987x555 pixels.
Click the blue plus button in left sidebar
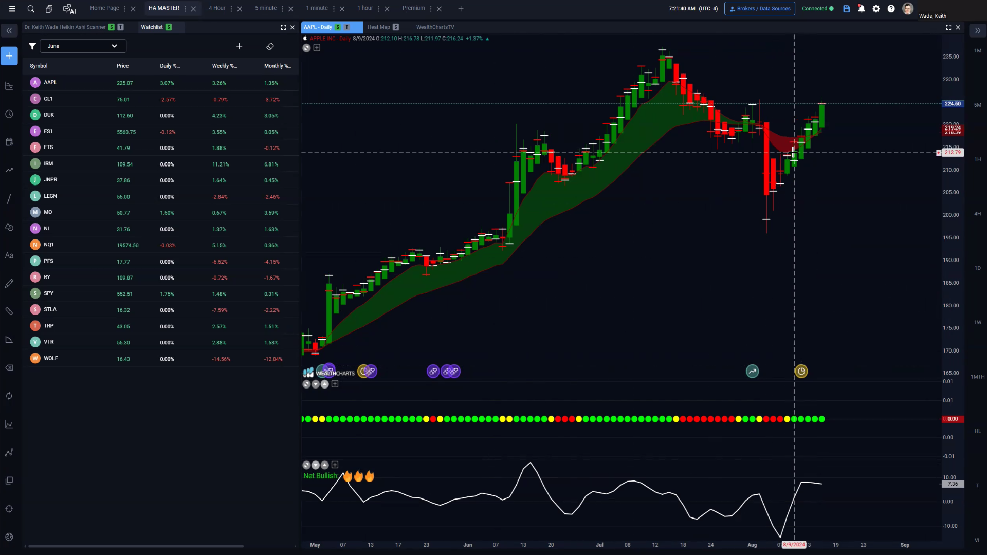[9, 55]
